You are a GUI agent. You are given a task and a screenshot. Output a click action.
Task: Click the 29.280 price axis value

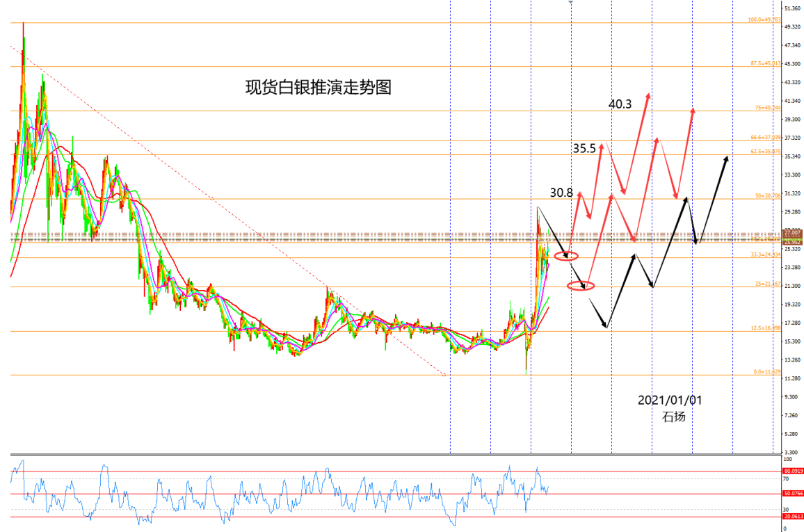click(793, 212)
